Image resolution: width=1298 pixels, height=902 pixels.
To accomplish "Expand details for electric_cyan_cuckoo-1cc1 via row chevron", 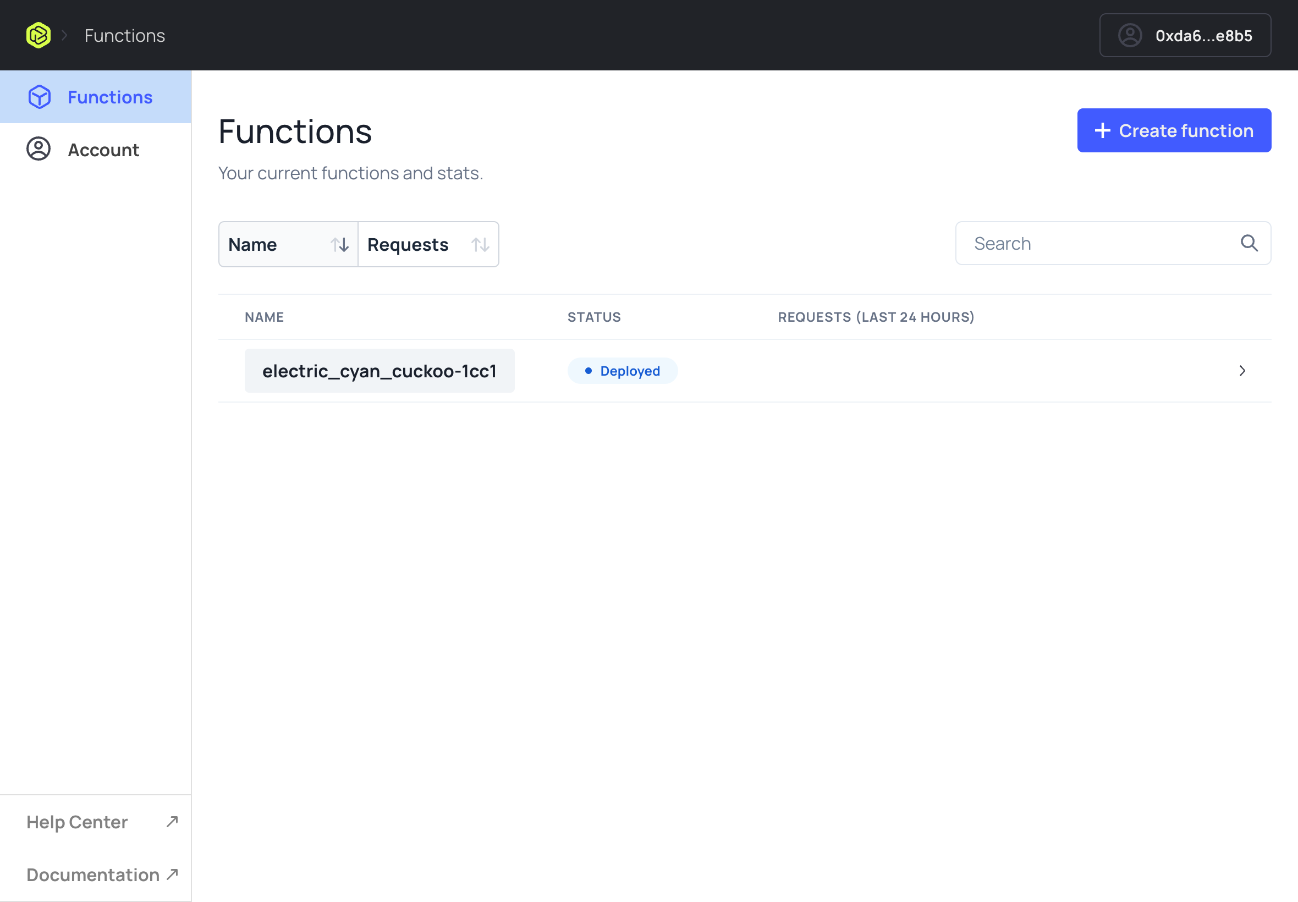I will pyautogui.click(x=1241, y=371).
